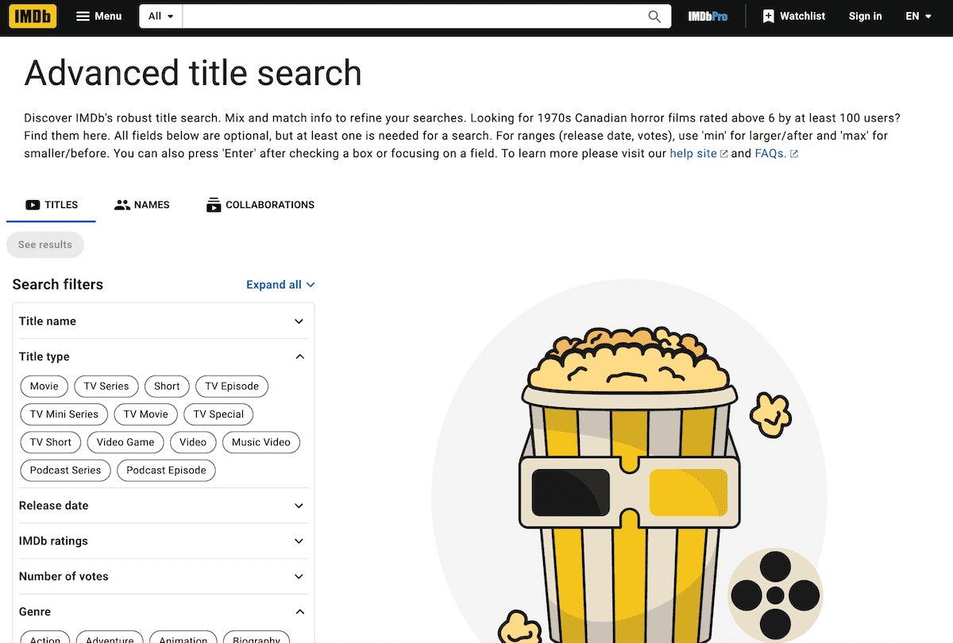Toggle the Podcast Episode chip
Image resolution: width=953 pixels, height=643 pixels.
point(166,470)
